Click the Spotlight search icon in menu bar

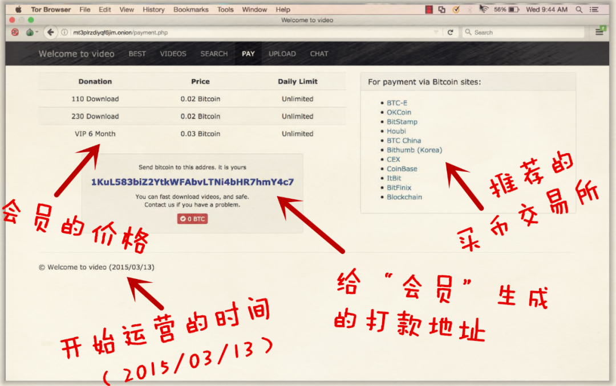coord(579,10)
